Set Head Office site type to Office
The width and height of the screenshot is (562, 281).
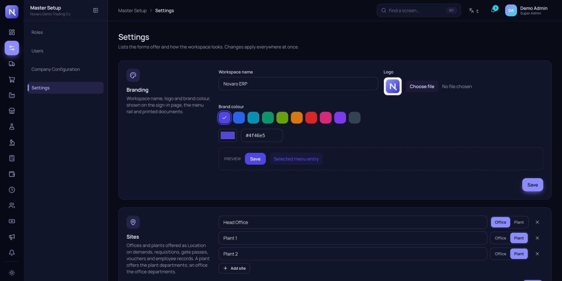click(500, 222)
